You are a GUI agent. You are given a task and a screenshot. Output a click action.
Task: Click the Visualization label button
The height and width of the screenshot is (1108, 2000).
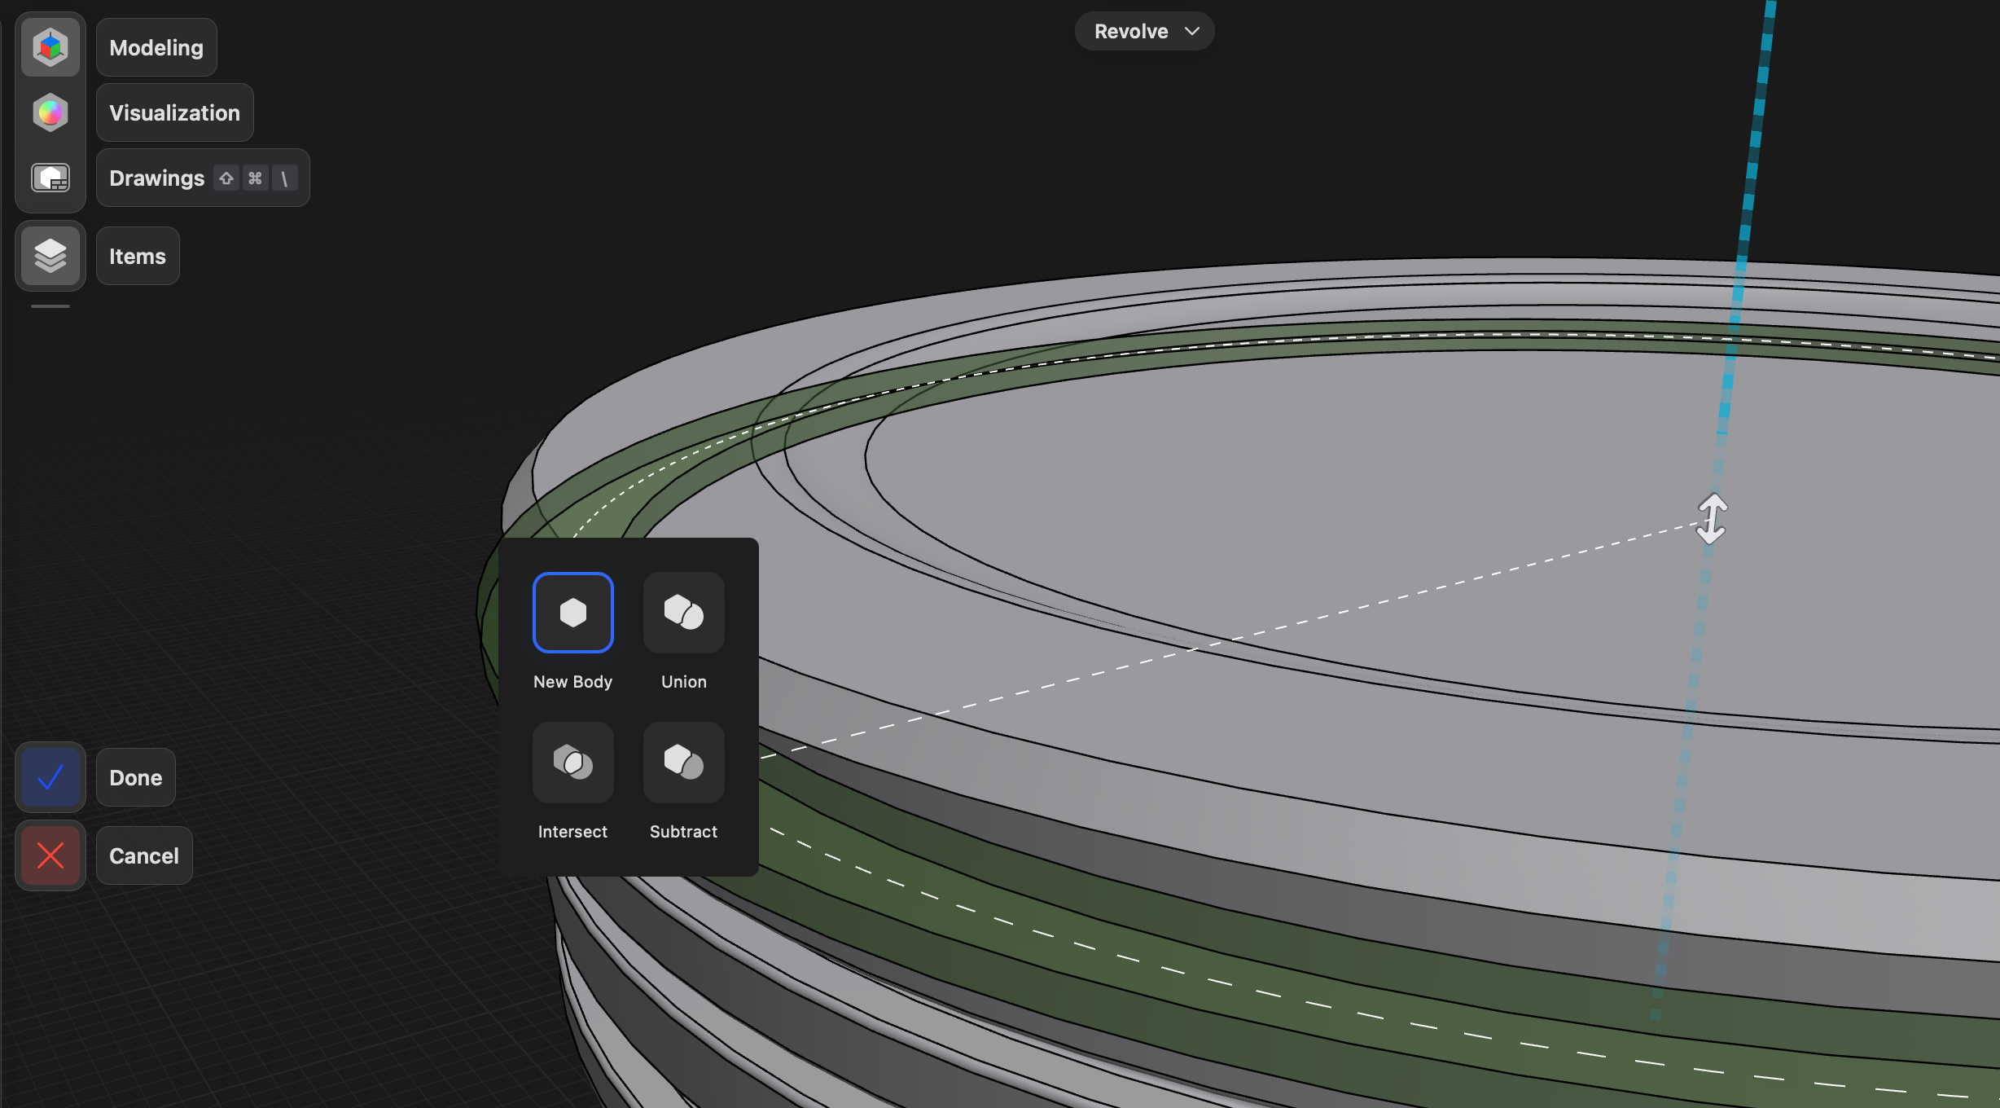pos(175,112)
